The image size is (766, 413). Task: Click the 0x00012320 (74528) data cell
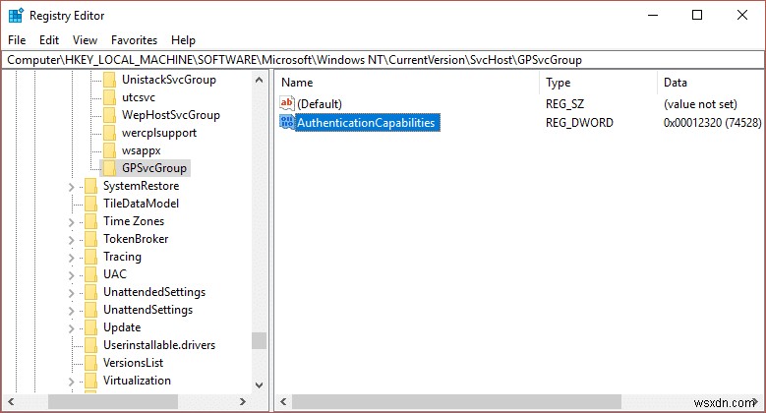pyautogui.click(x=712, y=123)
